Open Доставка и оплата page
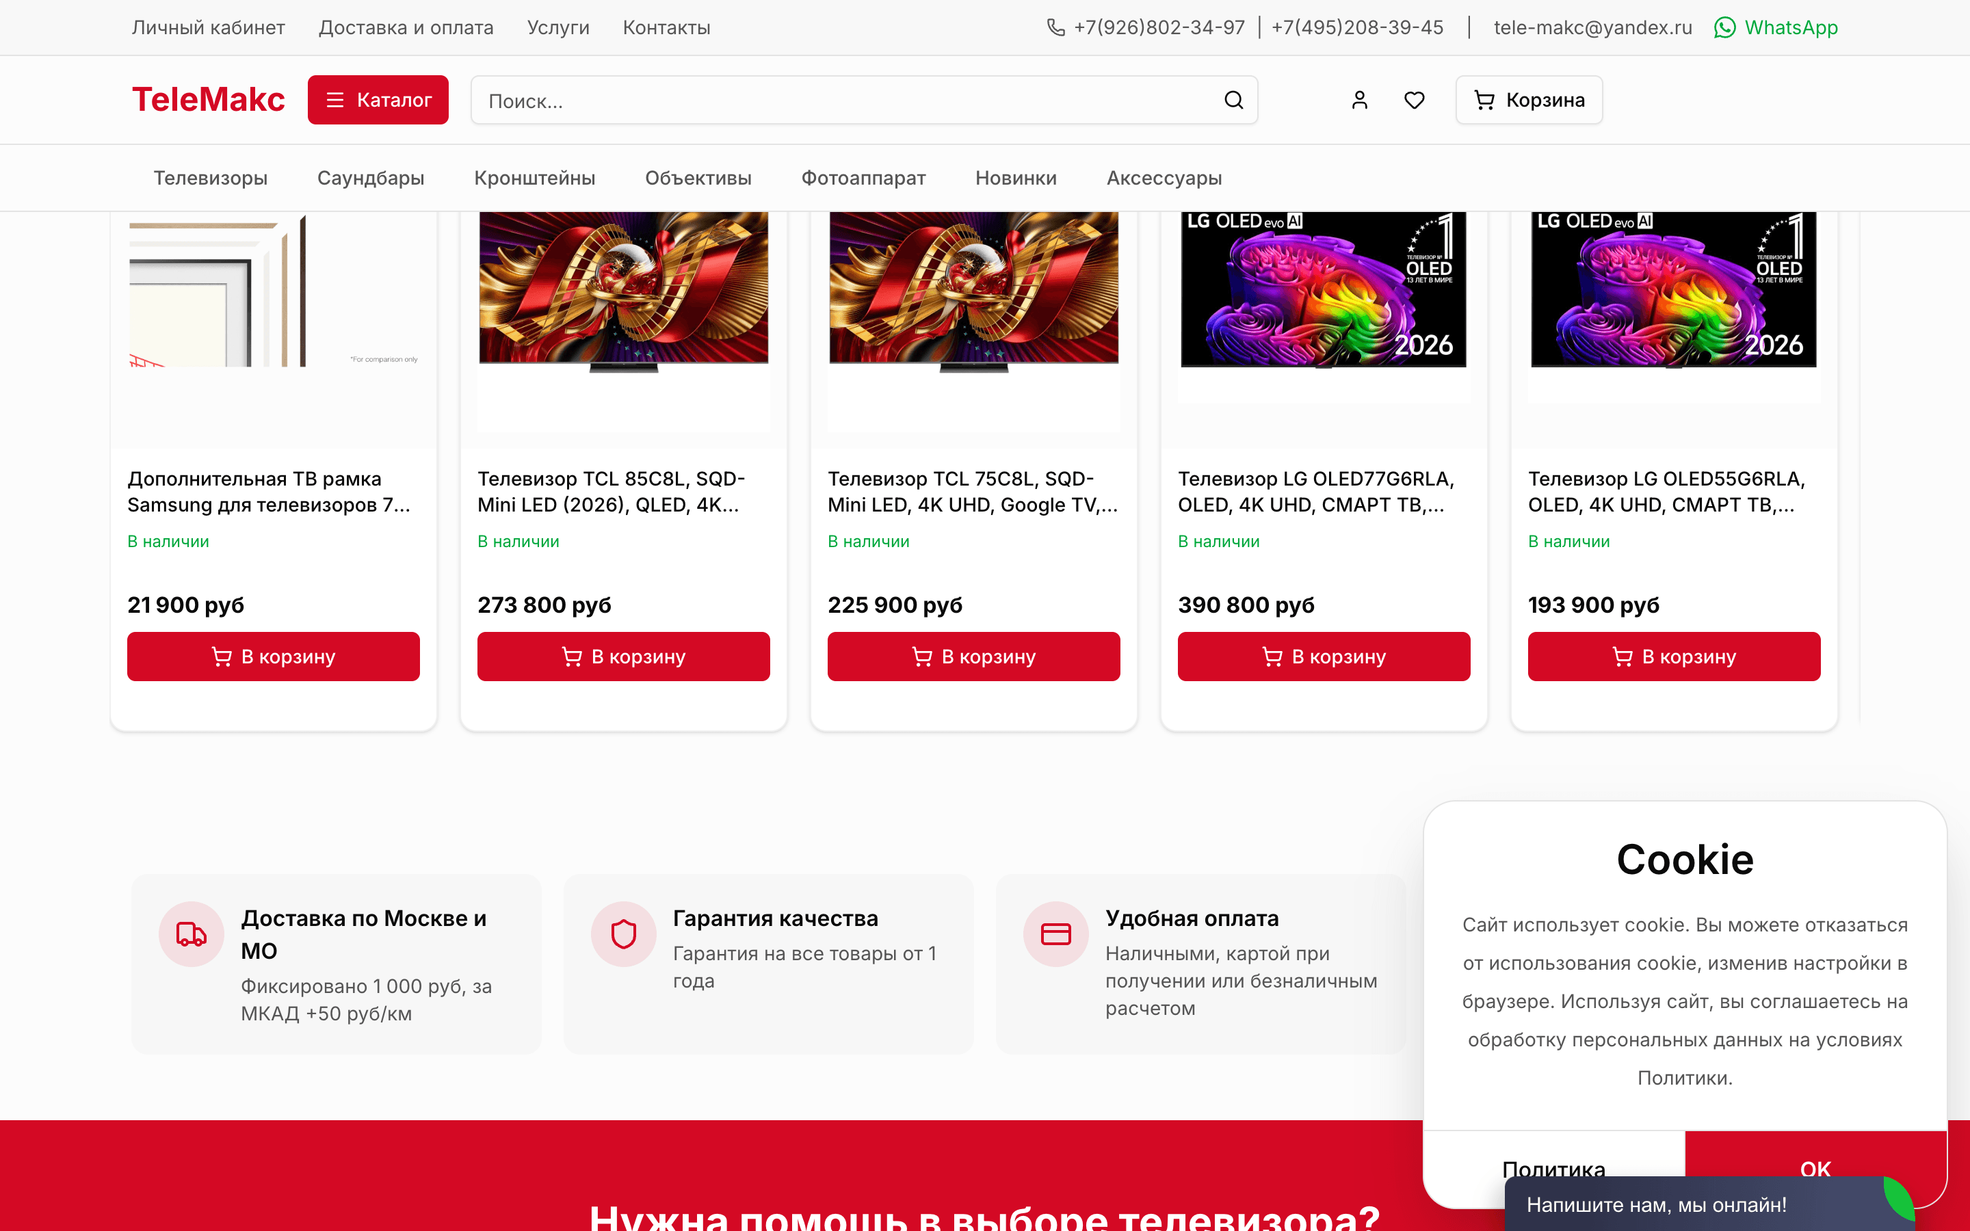The height and width of the screenshot is (1231, 1970). click(x=406, y=27)
